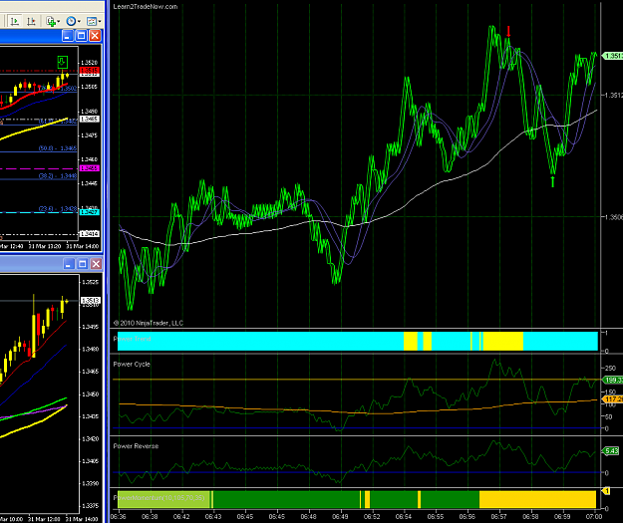Click the PowerMomentum(10,105,70,35) panel label
623x523 pixels.
click(158, 497)
